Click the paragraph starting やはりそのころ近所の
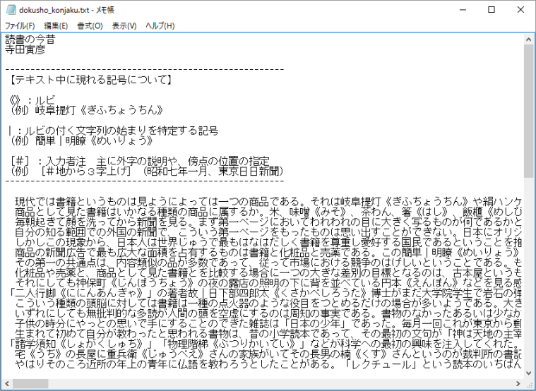Viewport: 536px width, 391px height. pyautogui.click(x=268, y=364)
